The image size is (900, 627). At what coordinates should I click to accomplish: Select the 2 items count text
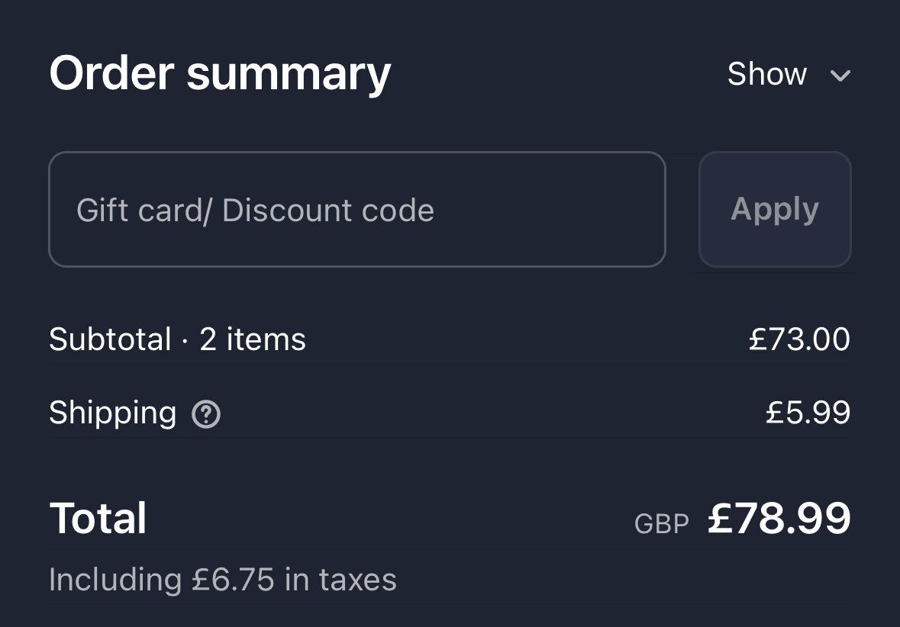(253, 339)
